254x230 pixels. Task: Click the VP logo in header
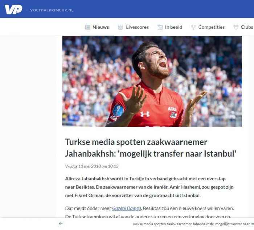click(x=13, y=9)
